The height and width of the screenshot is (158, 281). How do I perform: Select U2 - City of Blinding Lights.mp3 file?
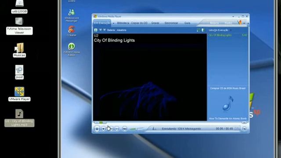tap(19, 118)
